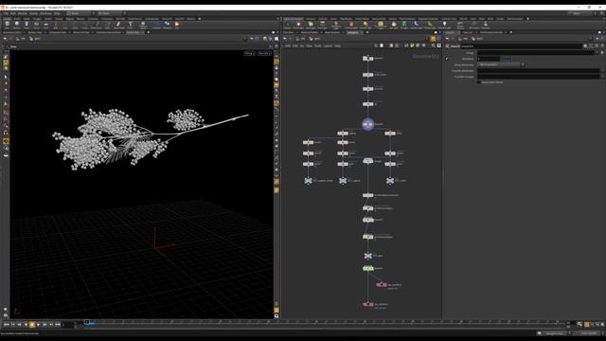The height and width of the screenshot is (341, 606).
Task: Add a Spot Light from the shelf
Action: pos(311,25)
